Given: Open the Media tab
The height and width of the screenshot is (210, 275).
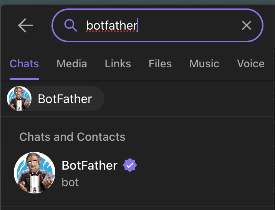Looking at the screenshot, I should [72, 63].
